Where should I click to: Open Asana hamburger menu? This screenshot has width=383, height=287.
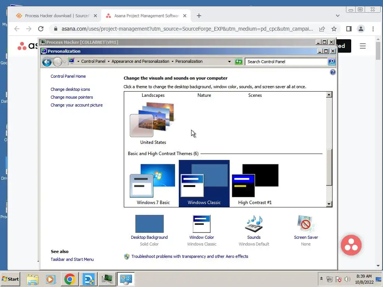363,46
